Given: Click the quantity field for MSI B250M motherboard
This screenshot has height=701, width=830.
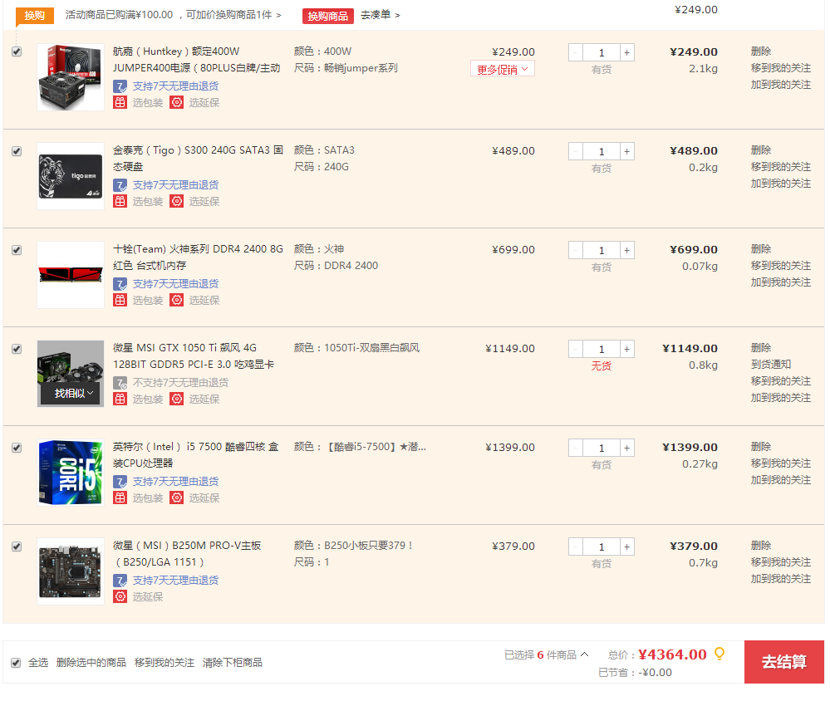Looking at the screenshot, I should (602, 547).
